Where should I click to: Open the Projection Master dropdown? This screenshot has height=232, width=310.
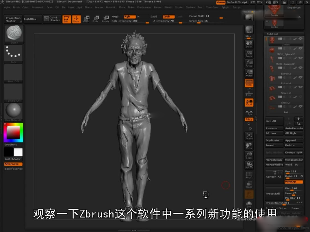click(x=13, y=19)
